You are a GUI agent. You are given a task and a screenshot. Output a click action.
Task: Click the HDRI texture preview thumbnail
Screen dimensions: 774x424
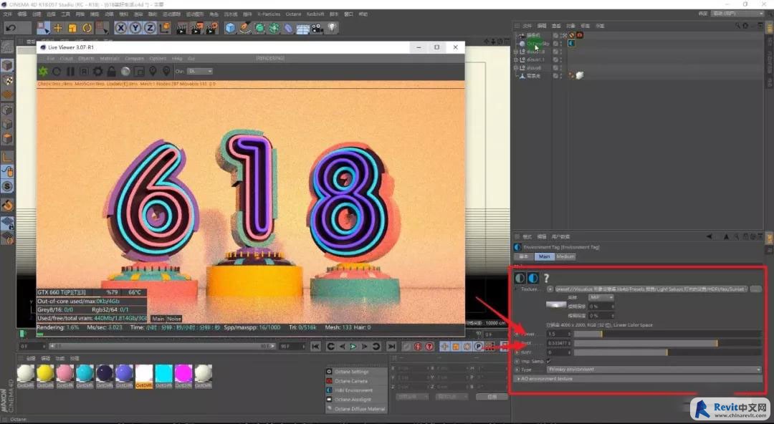coord(556,305)
